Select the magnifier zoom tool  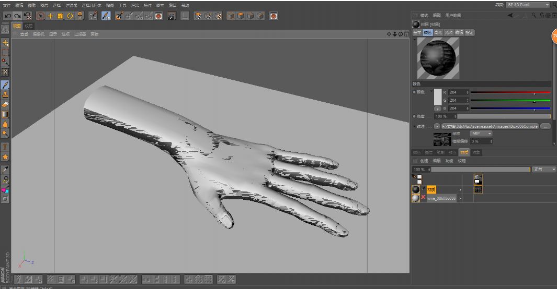pos(5,134)
